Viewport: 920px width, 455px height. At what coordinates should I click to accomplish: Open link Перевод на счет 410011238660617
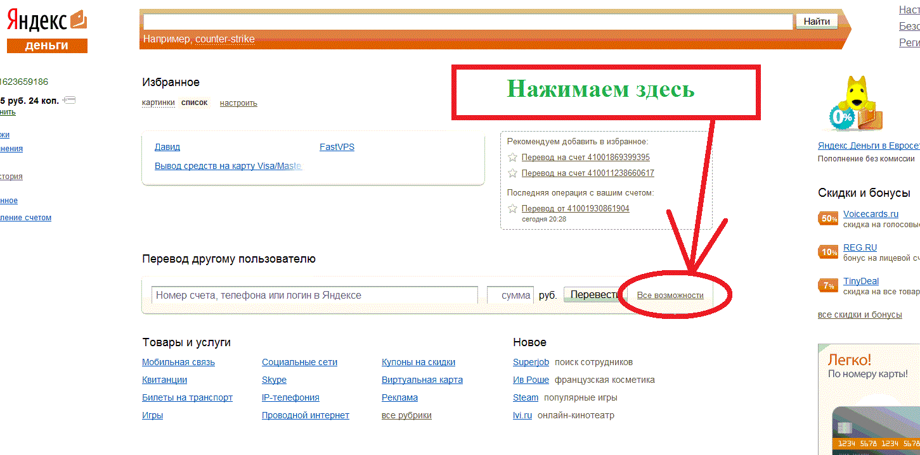click(588, 173)
